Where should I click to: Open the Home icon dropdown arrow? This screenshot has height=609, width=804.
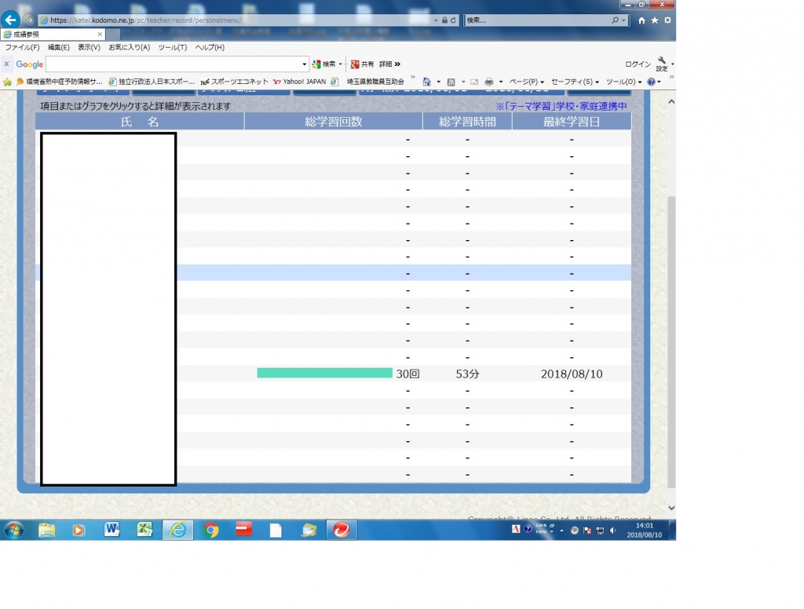point(438,82)
